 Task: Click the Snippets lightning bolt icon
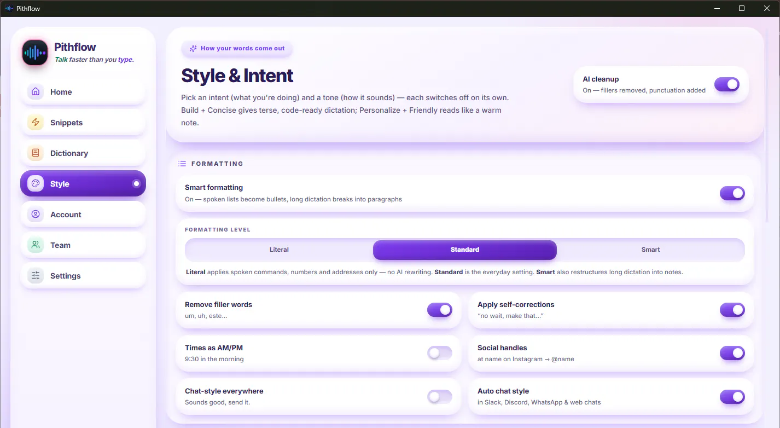(x=36, y=123)
